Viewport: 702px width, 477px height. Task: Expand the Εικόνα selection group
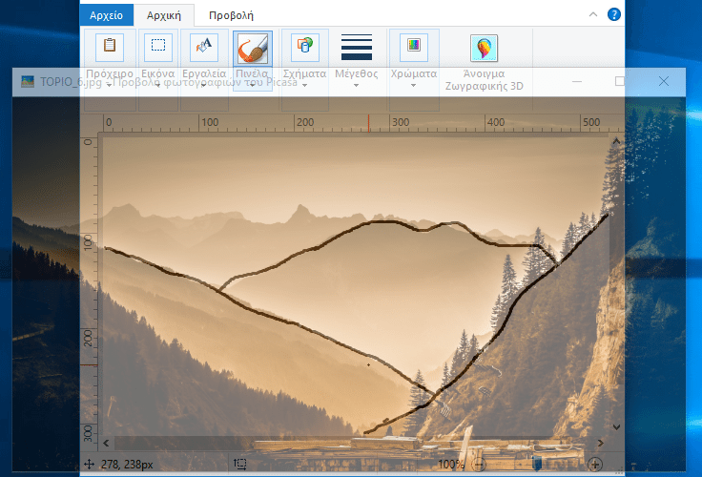coord(158,70)
